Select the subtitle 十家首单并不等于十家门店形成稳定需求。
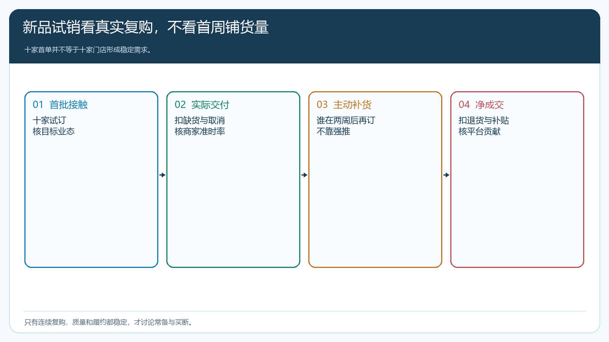Screen dimensions: 609x342 point(89,50)
